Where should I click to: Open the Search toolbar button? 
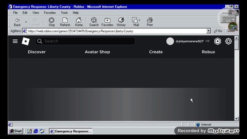pyautogui.click(x=94, y=22)
